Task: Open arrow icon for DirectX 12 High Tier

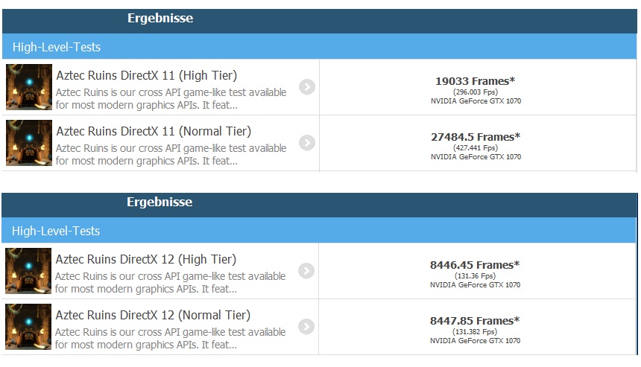Action: coord(306,270)
